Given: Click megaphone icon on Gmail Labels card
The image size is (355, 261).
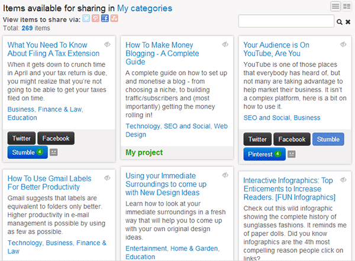Looking at the screenshot, I should point(107,178).
